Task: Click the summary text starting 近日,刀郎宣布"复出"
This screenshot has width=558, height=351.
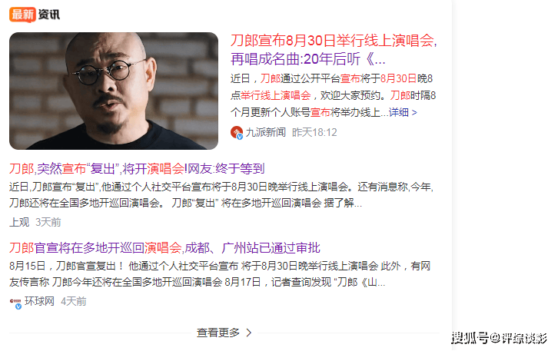Action: coord(221,195)
